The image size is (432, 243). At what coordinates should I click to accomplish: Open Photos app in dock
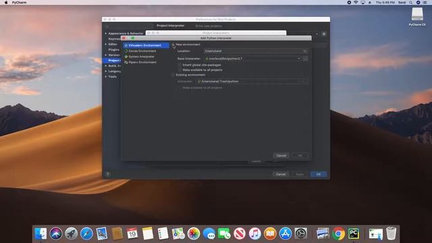click(194, 234)
